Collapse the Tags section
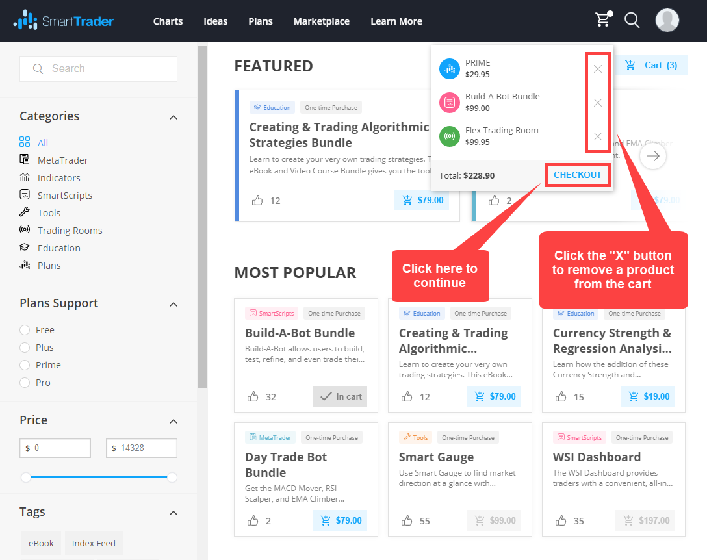707x560 pixels. [x=173, y=513]
